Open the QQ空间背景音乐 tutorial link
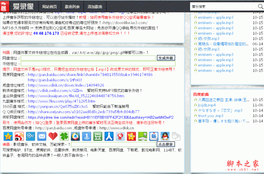 click(116, 17)
